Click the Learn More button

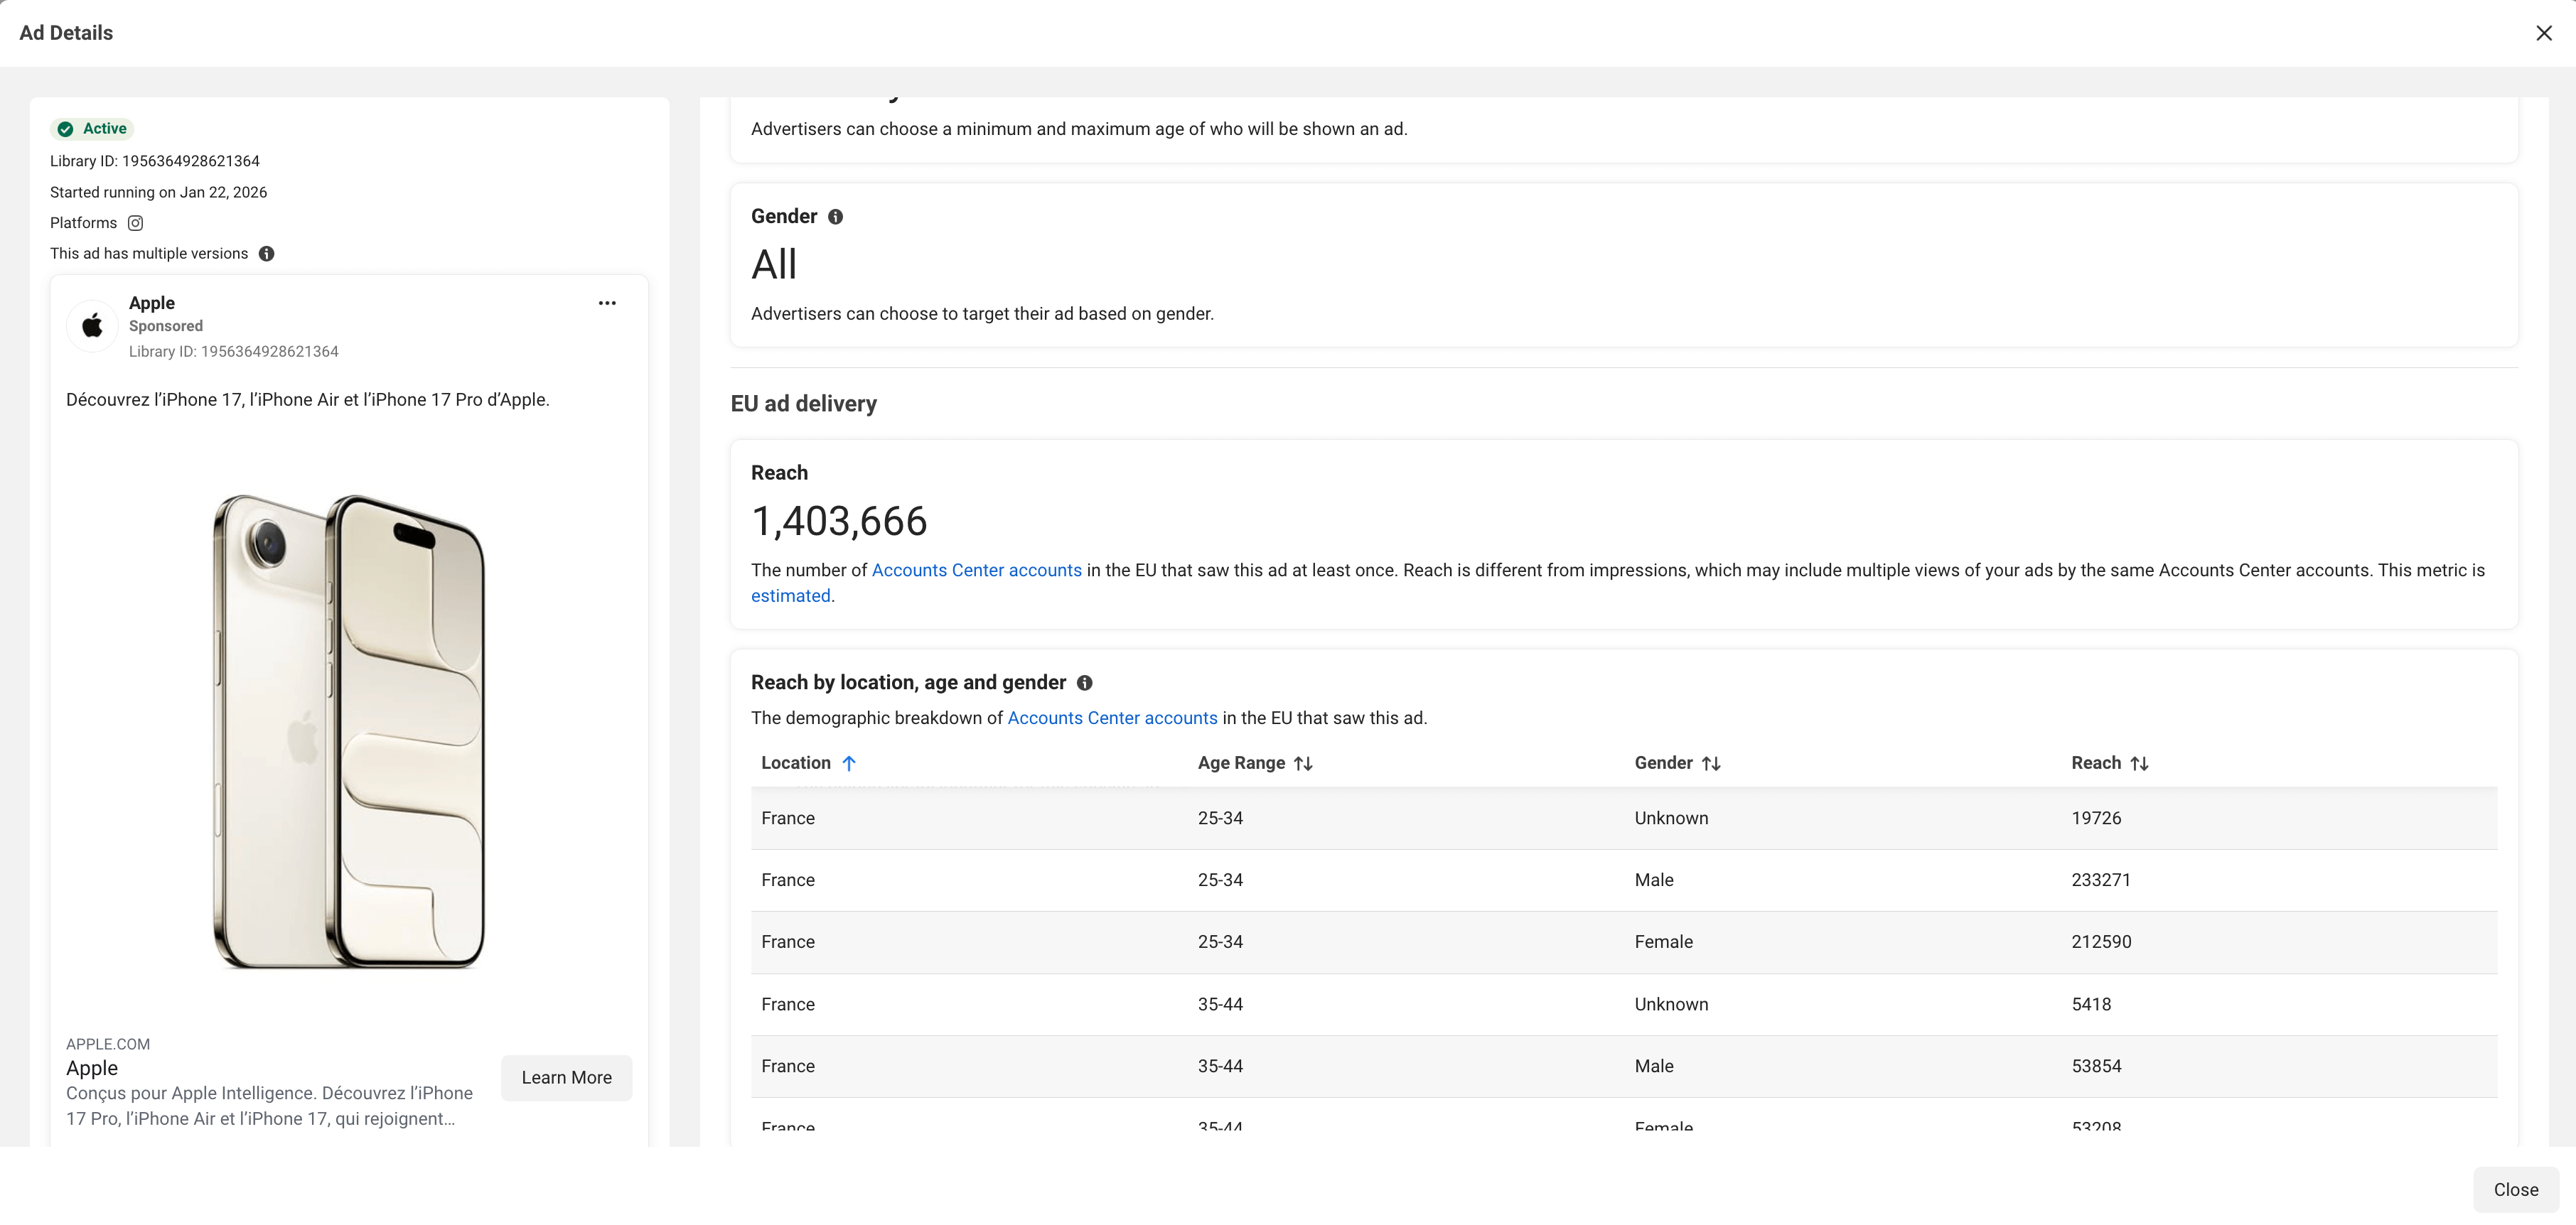566,1077
